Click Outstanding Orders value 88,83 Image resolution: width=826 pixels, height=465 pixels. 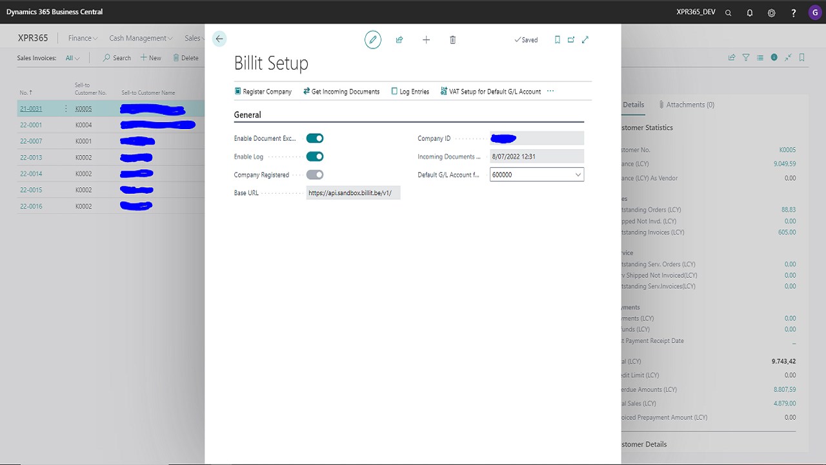(x=788, y=209)
